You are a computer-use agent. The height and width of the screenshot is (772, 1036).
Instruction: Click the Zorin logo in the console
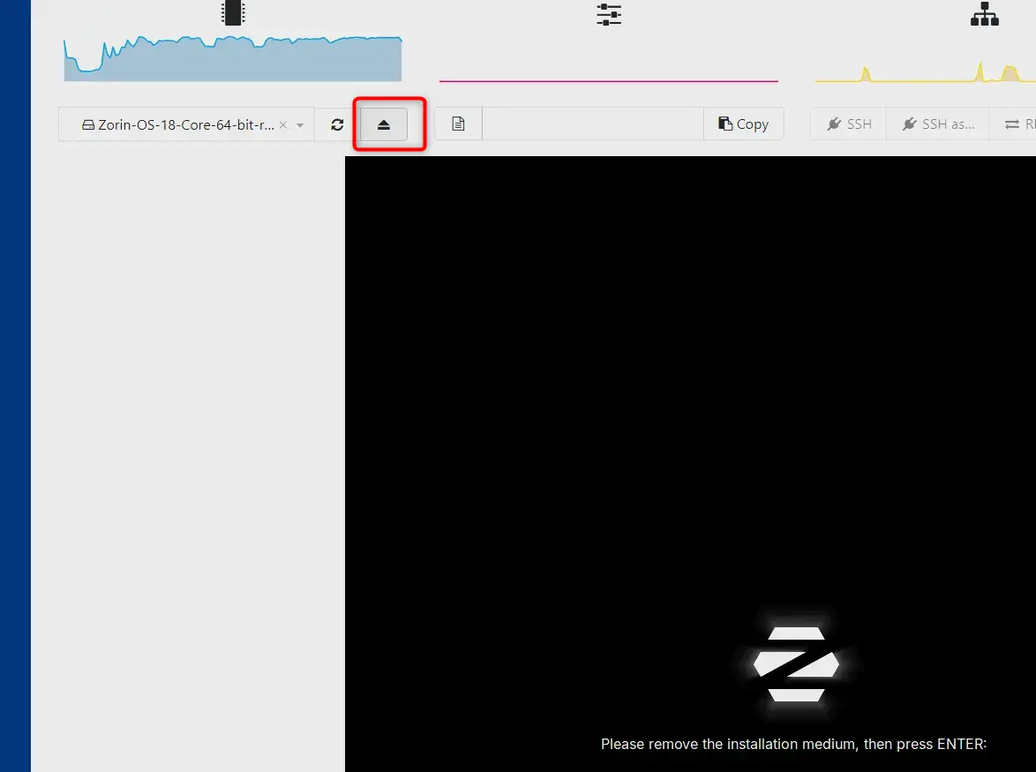[x=795, y=664]
